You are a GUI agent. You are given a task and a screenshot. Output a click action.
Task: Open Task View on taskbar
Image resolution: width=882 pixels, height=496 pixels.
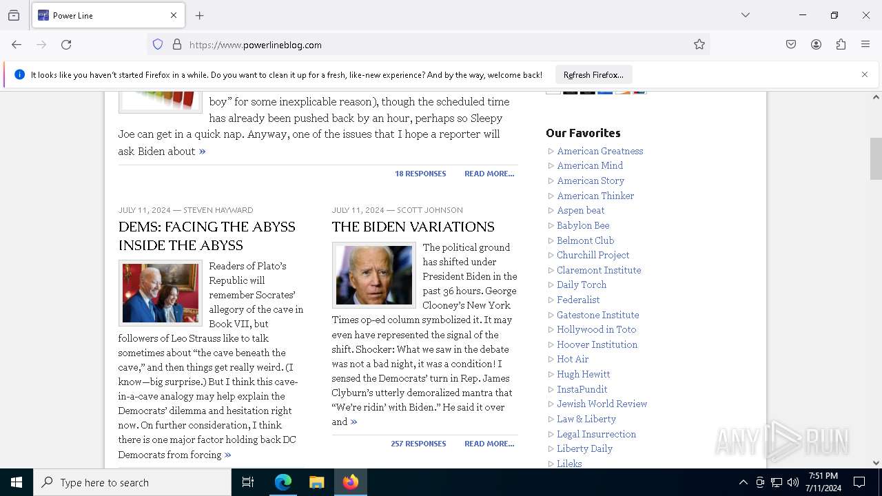click(x=248, y=482)
